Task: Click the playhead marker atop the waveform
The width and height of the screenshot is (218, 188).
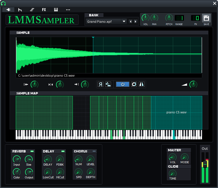Action: tap(93, 37)
